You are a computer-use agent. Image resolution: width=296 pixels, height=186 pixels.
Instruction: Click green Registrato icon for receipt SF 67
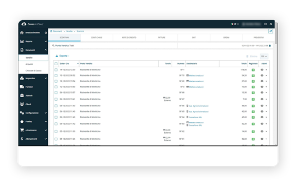[x=253, y=99]
